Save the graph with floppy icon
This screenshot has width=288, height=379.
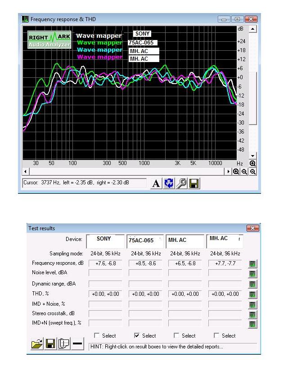(194, 183)
